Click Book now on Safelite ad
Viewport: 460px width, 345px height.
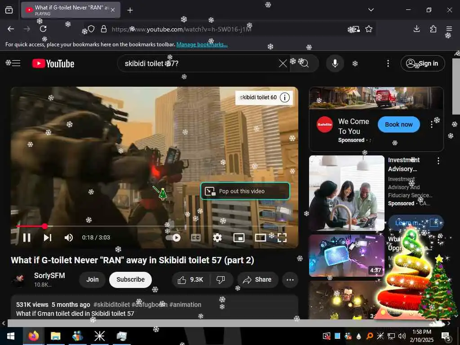pyautogui.click(x=399, y=124)
